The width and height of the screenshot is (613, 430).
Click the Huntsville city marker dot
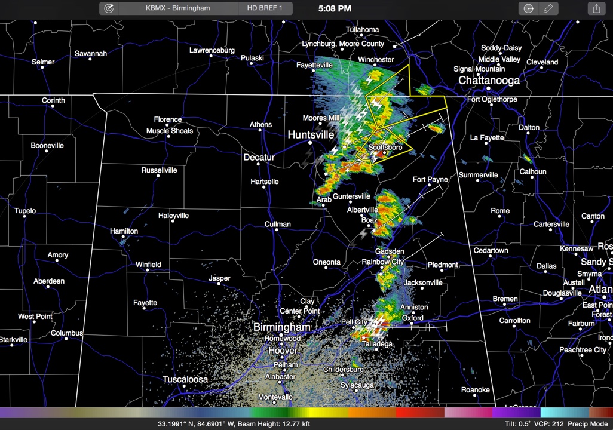[x=310, y=143]
